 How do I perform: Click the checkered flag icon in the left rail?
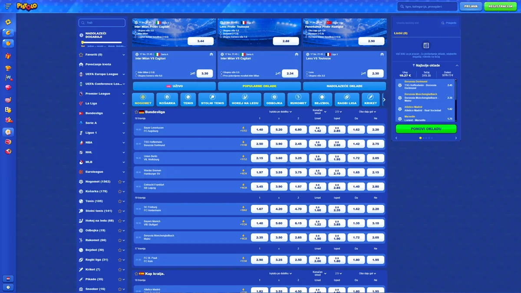click(8, 78)
